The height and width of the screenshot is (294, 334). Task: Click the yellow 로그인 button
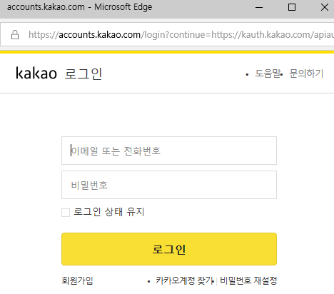(x=169, y=249)
